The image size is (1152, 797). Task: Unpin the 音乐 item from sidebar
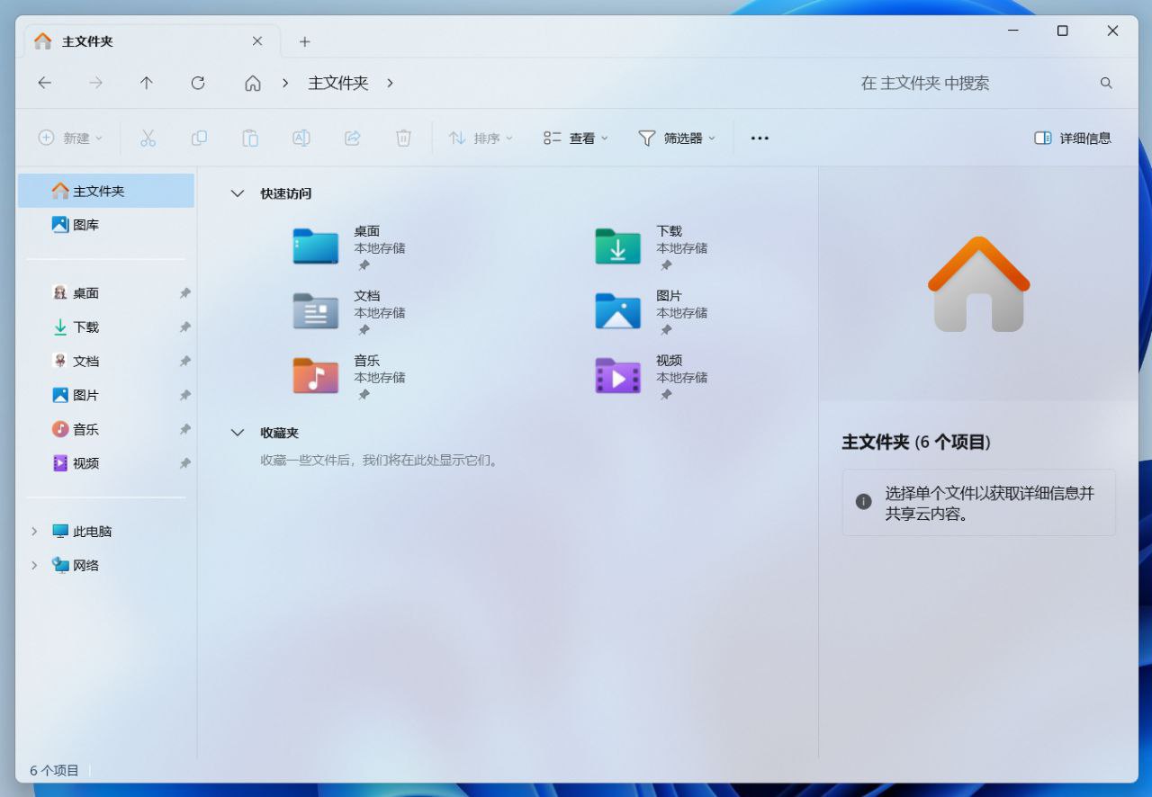click(184, 429)
